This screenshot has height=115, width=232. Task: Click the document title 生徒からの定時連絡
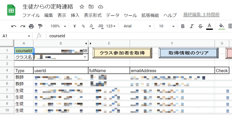point(48,7)
